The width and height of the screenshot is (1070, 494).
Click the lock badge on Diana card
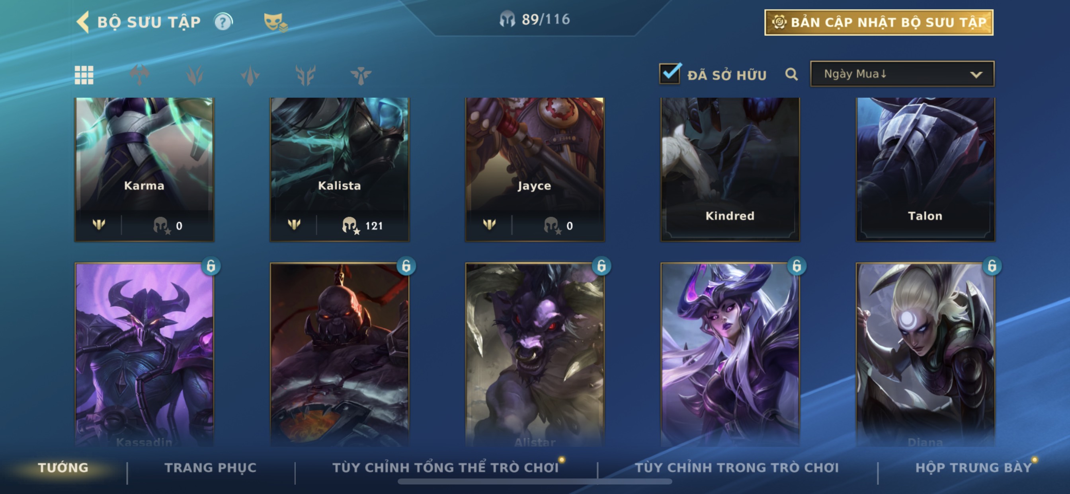[x=992, y=266]
